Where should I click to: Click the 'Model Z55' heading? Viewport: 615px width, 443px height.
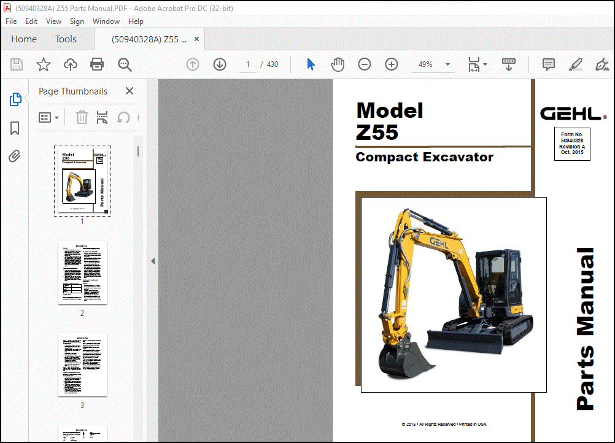pyautogui.click(x=390, y=121)
